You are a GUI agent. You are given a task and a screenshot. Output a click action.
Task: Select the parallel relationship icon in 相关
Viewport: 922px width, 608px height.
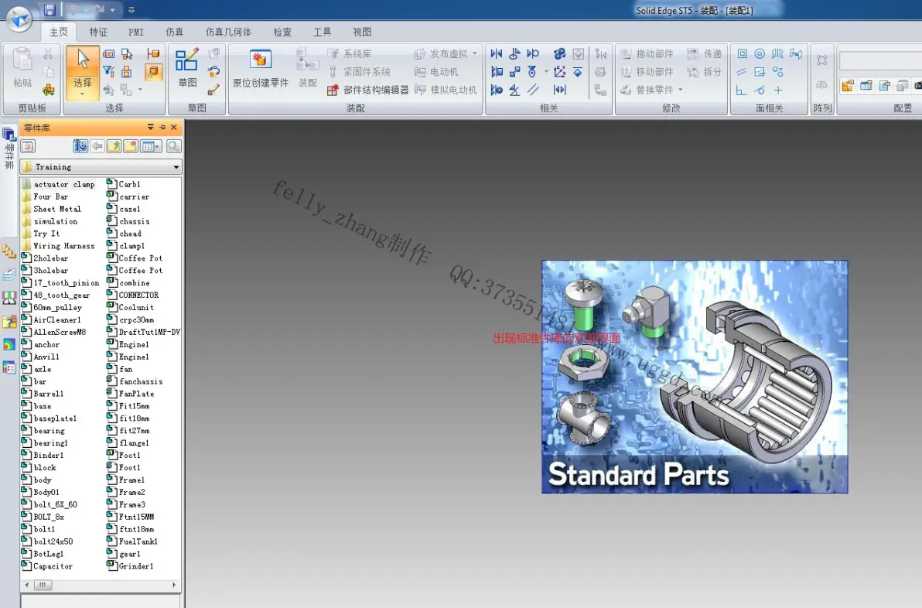coord(533,90)
